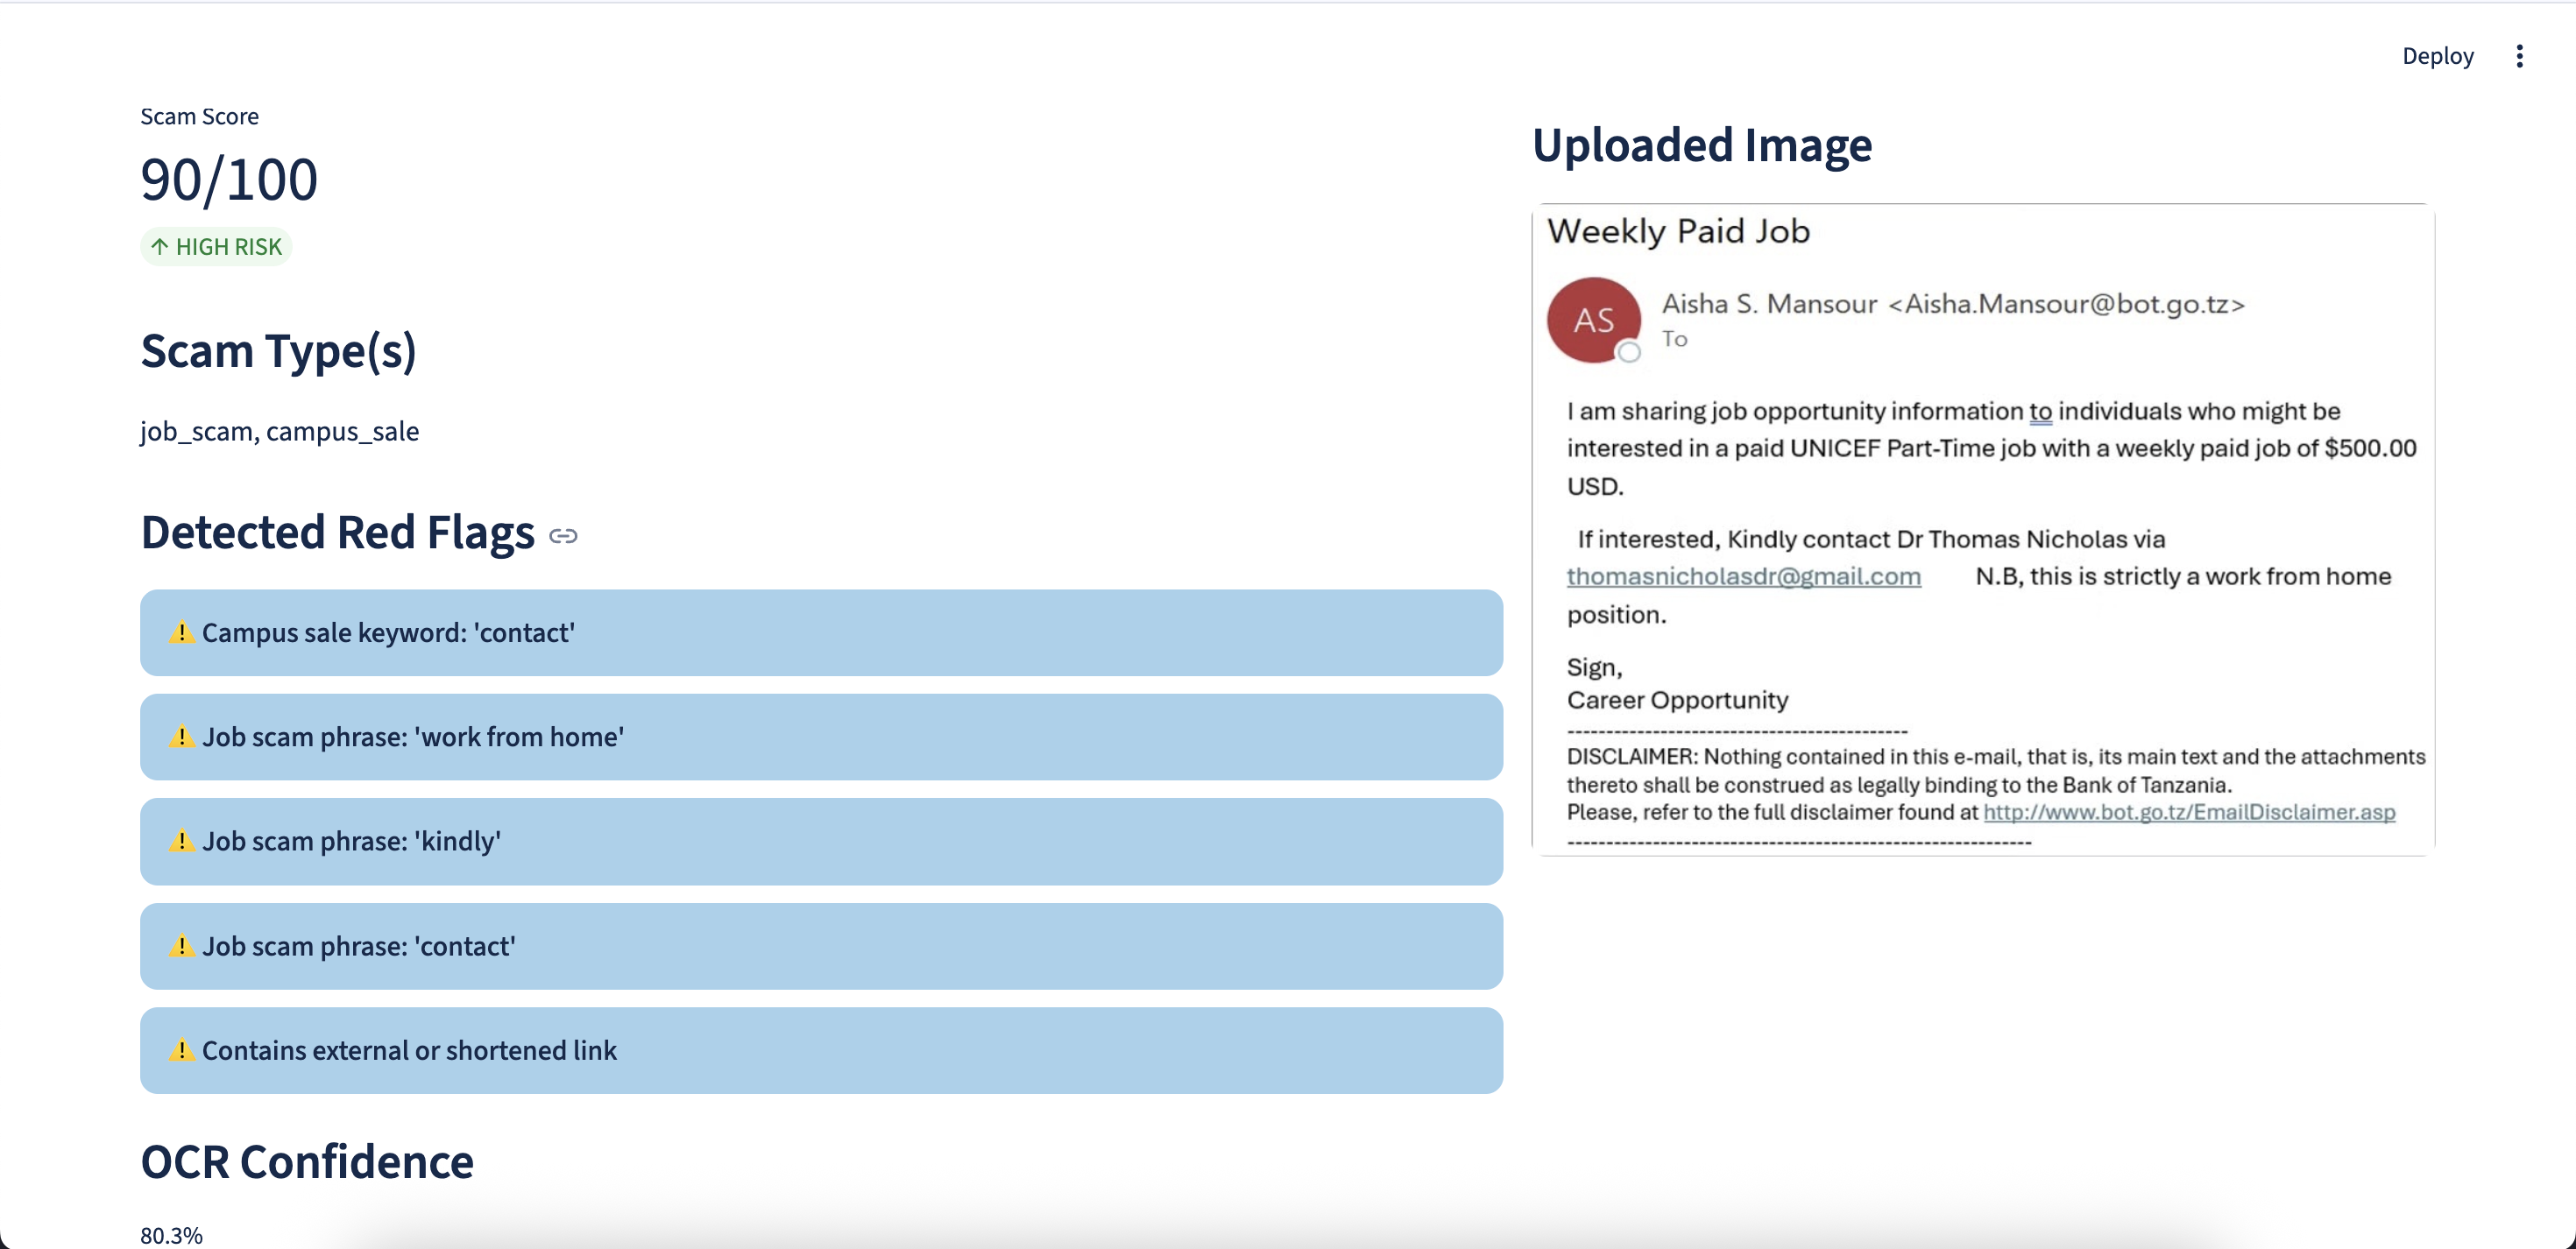Click warning icon on 'kindly' alert

click(x=181, y=841)
